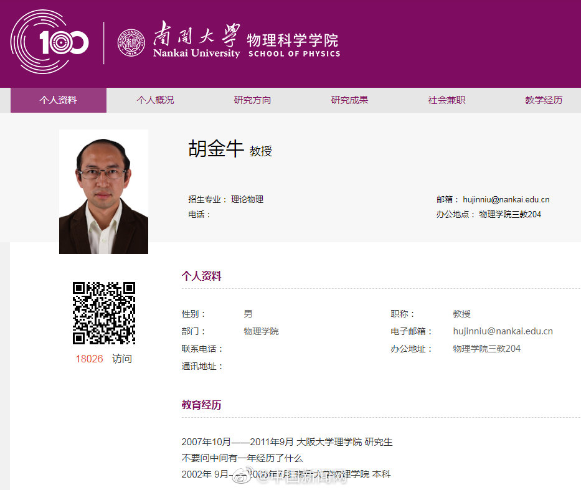Click the line 不要问中间有一年经历了什么
581x490 pixels.
(x=242, y=458)
